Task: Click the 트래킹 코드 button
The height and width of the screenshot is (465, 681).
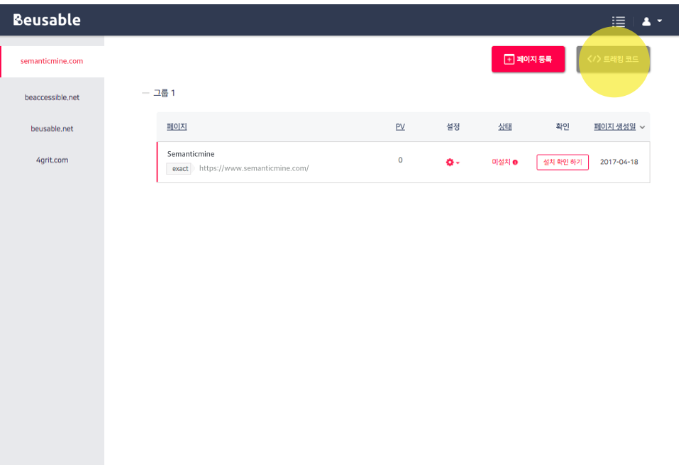Action: [613, 59]
